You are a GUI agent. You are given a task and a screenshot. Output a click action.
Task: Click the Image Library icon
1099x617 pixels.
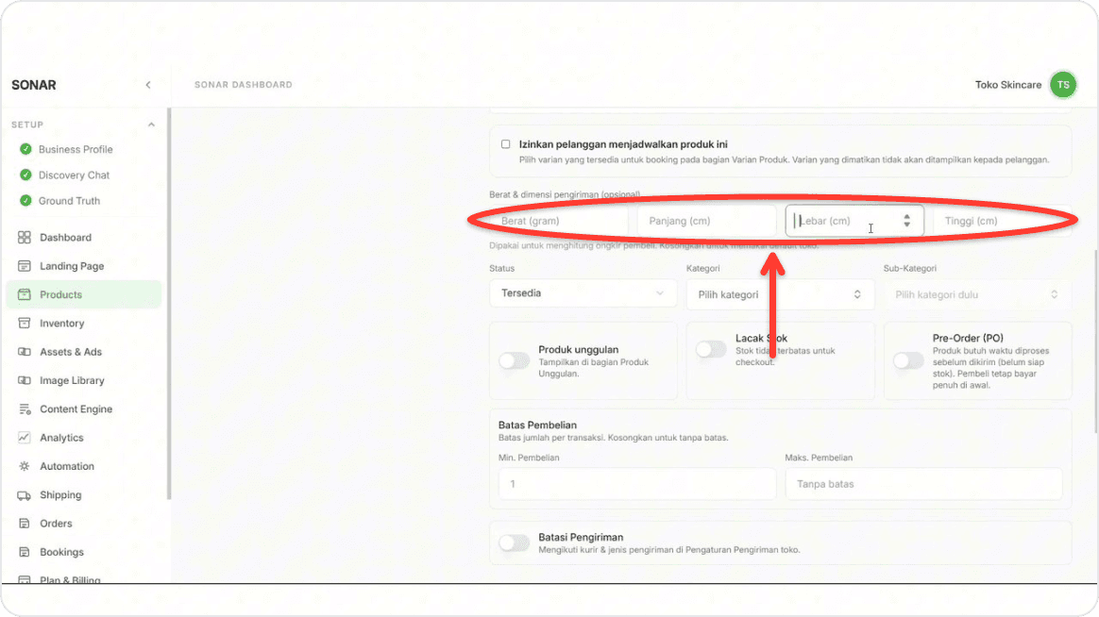25,381
